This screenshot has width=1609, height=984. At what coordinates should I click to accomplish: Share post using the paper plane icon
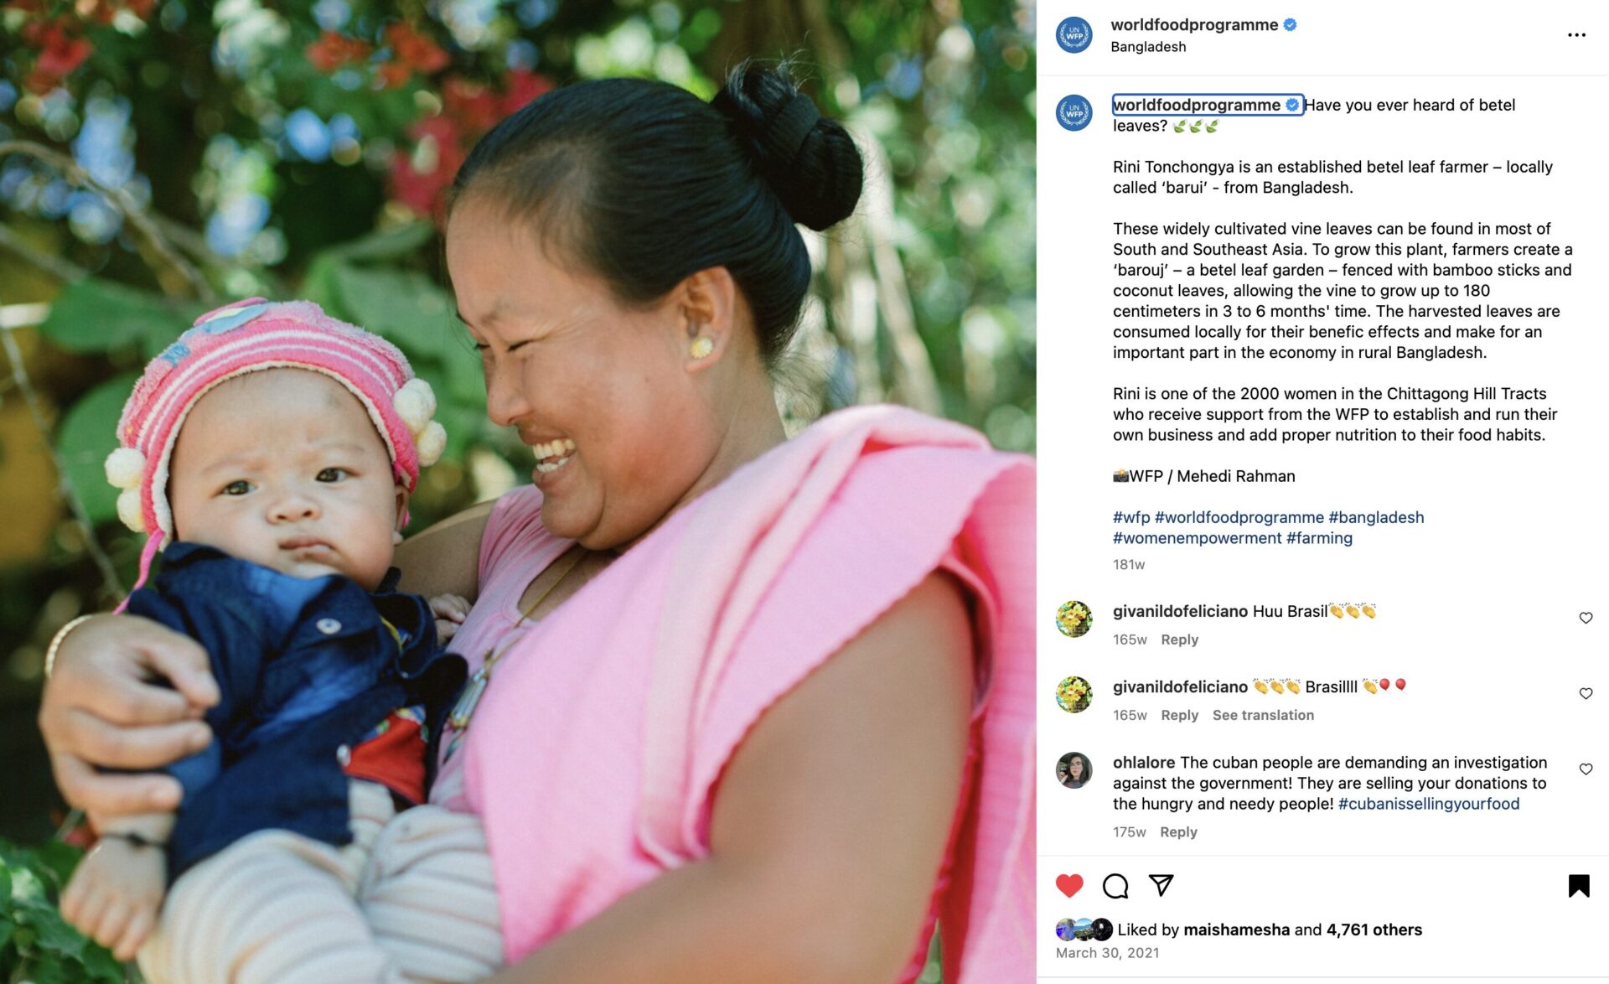1161,885
